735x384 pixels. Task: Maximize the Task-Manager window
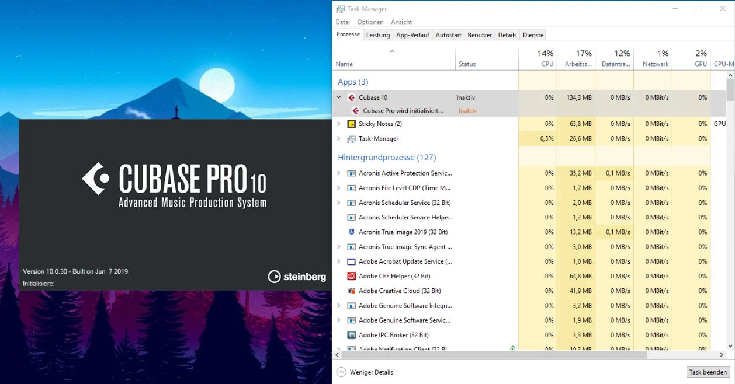pyautogui.click(x=698, y=9)
